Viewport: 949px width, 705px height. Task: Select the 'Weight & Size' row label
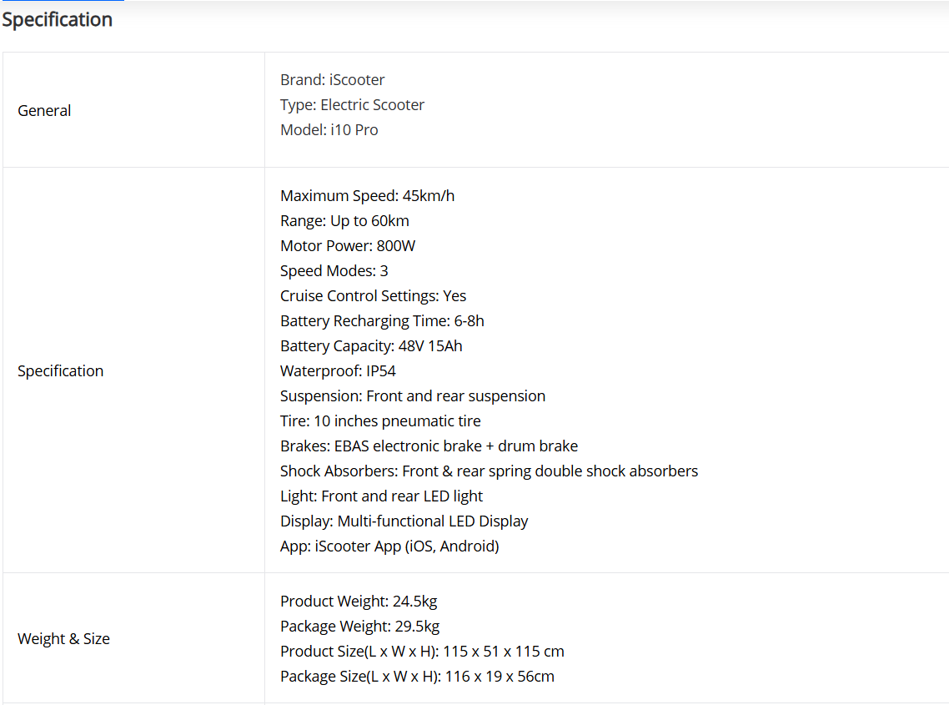[63, 638]
